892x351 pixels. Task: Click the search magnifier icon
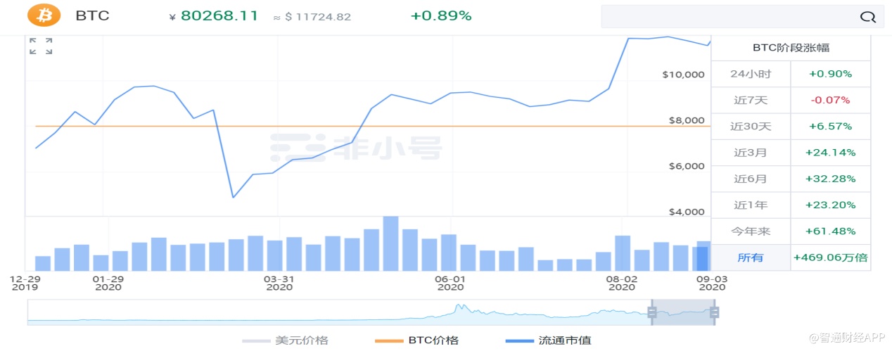tap(868, 17)
